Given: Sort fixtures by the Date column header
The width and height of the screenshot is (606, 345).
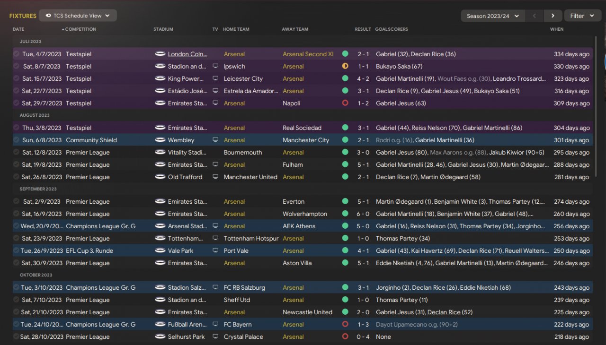Looking at the screenshot, I should coord(18,29).
